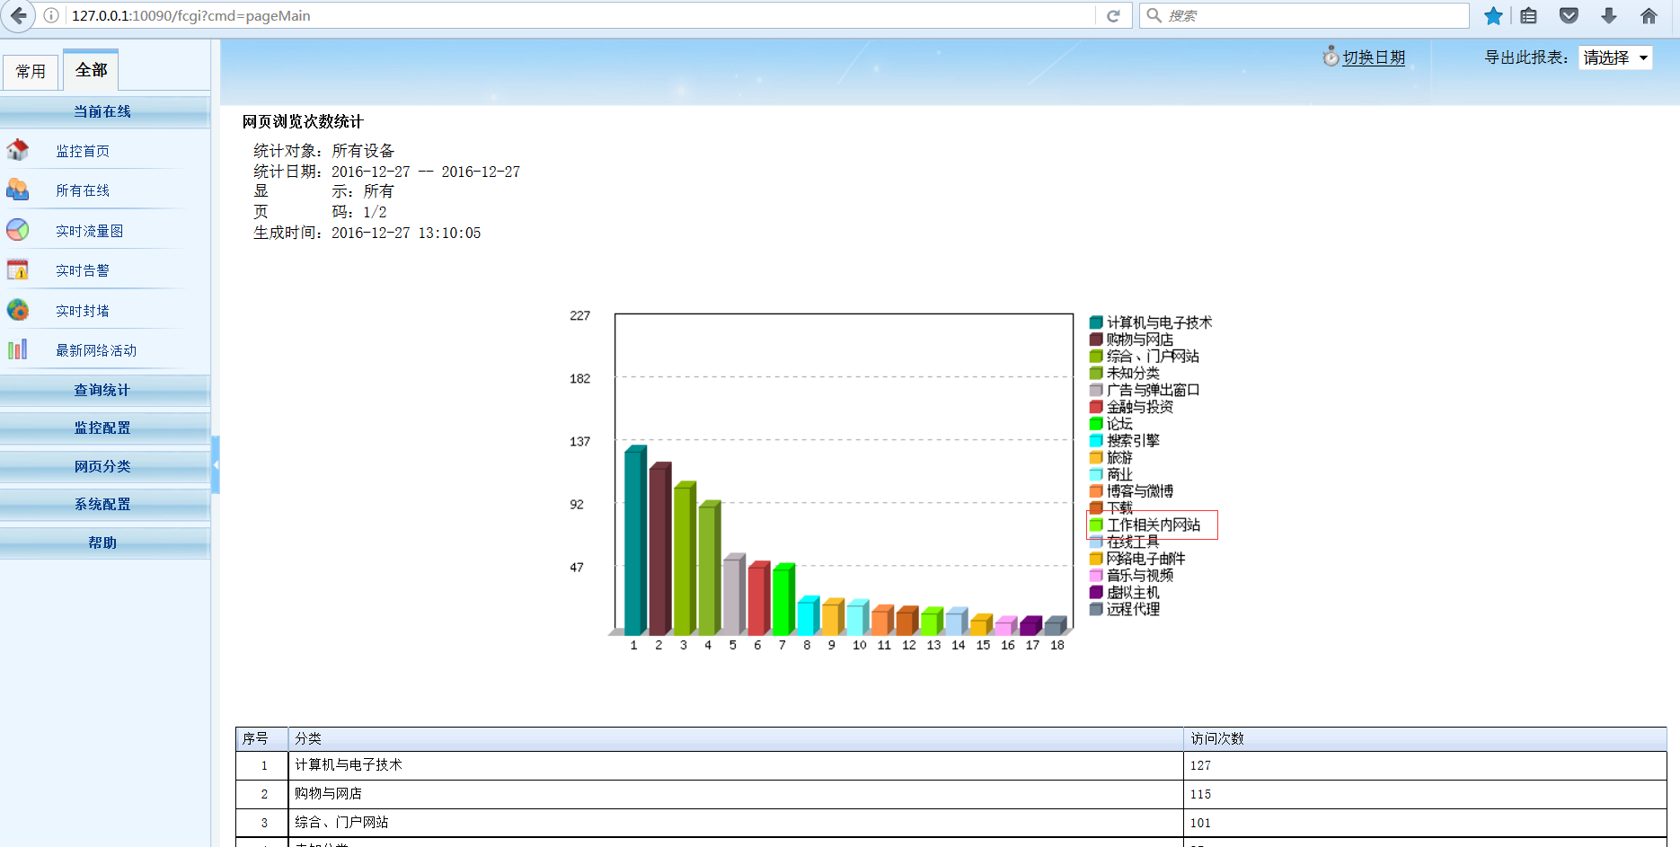Click the users icon beside 所有在线

(18, 190)
